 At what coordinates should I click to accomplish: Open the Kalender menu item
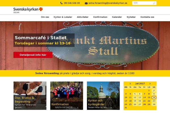tap(117, 17)
